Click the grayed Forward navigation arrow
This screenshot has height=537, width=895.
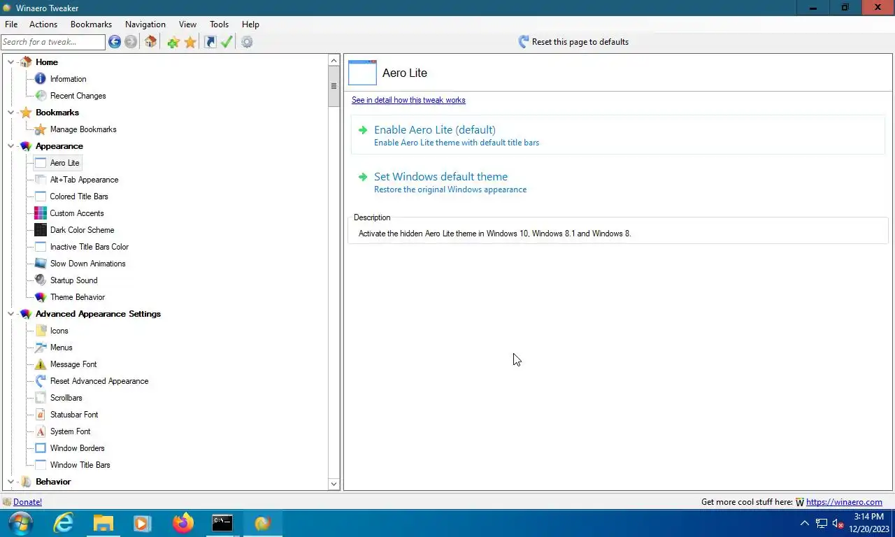pos(131,42)
